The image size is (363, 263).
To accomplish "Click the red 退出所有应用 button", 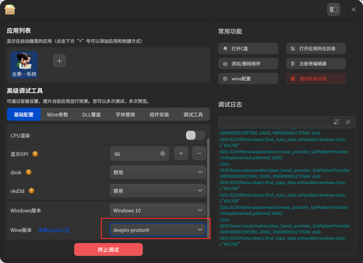I will (316, 79).
